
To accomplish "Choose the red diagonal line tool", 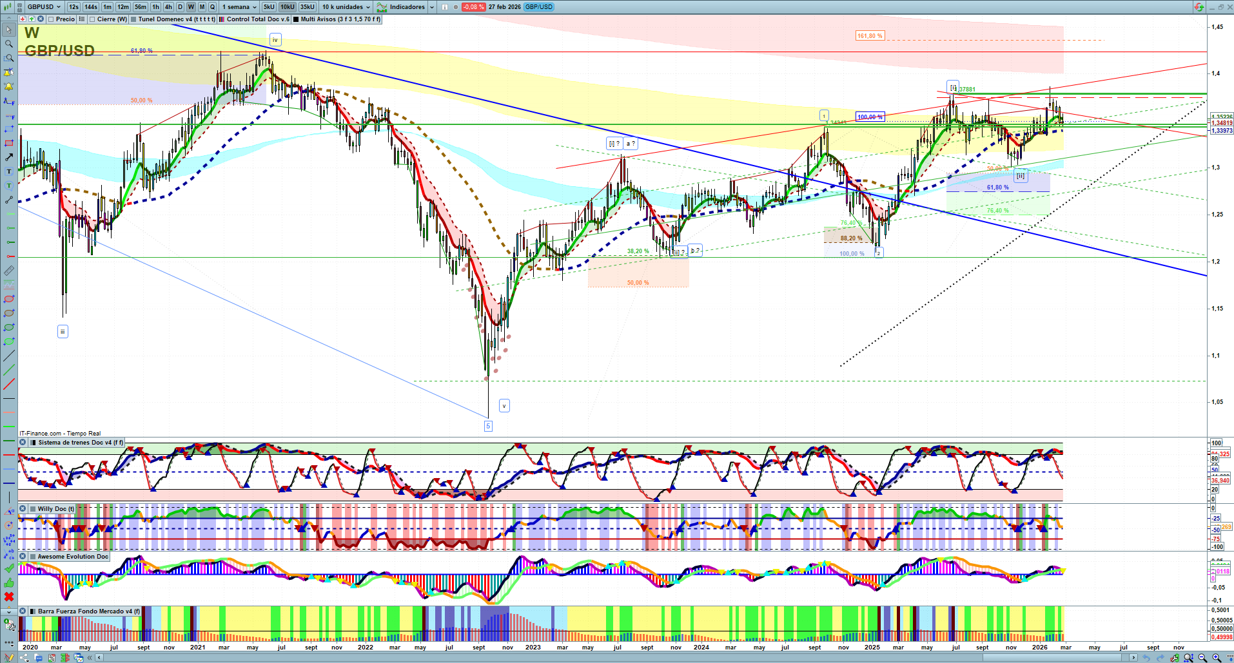I will coord(9,385).
